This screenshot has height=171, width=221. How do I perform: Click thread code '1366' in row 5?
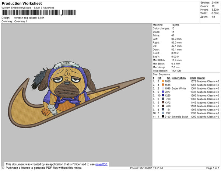(x=193, y=95)
